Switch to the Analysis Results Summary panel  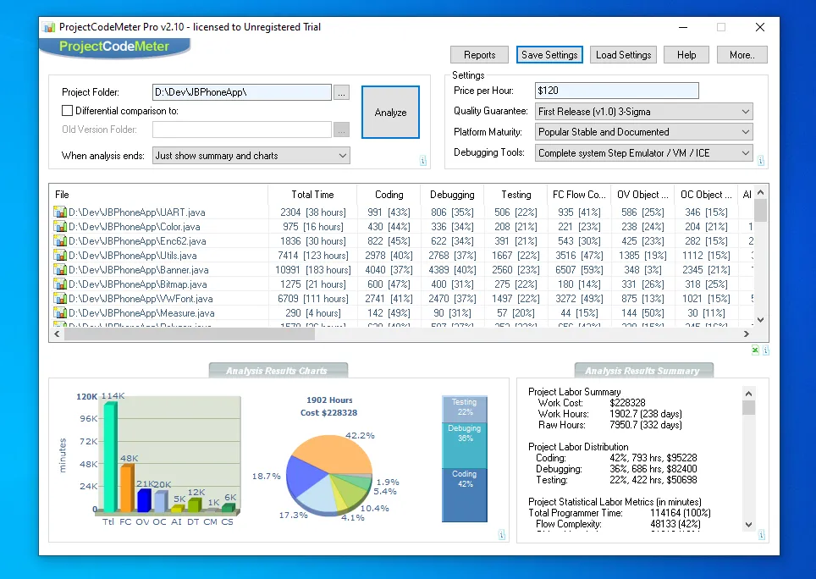(643, 369)
